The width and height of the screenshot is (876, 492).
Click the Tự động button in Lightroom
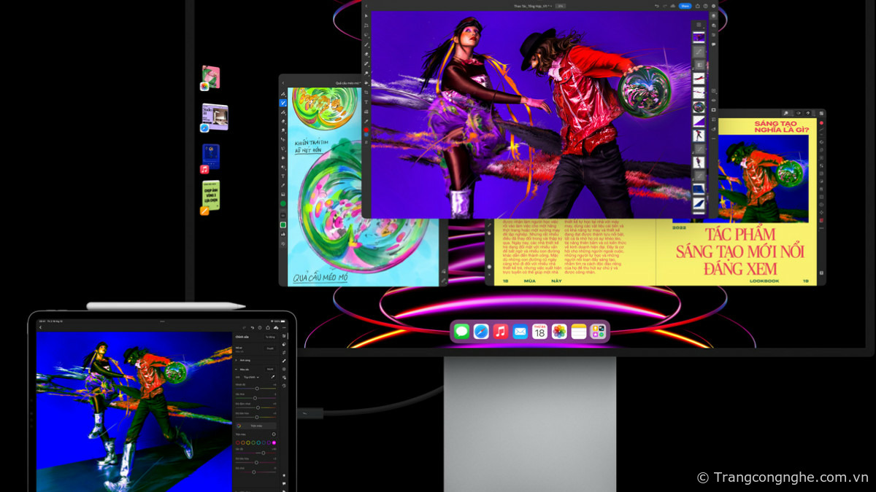pyautogui.click(x=270, y=337)
